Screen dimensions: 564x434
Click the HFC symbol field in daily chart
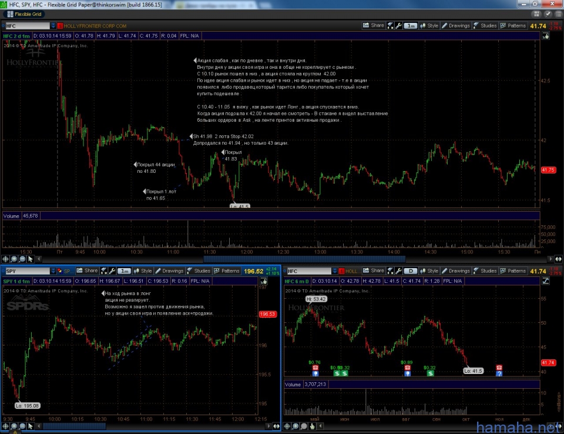(308, 271)
